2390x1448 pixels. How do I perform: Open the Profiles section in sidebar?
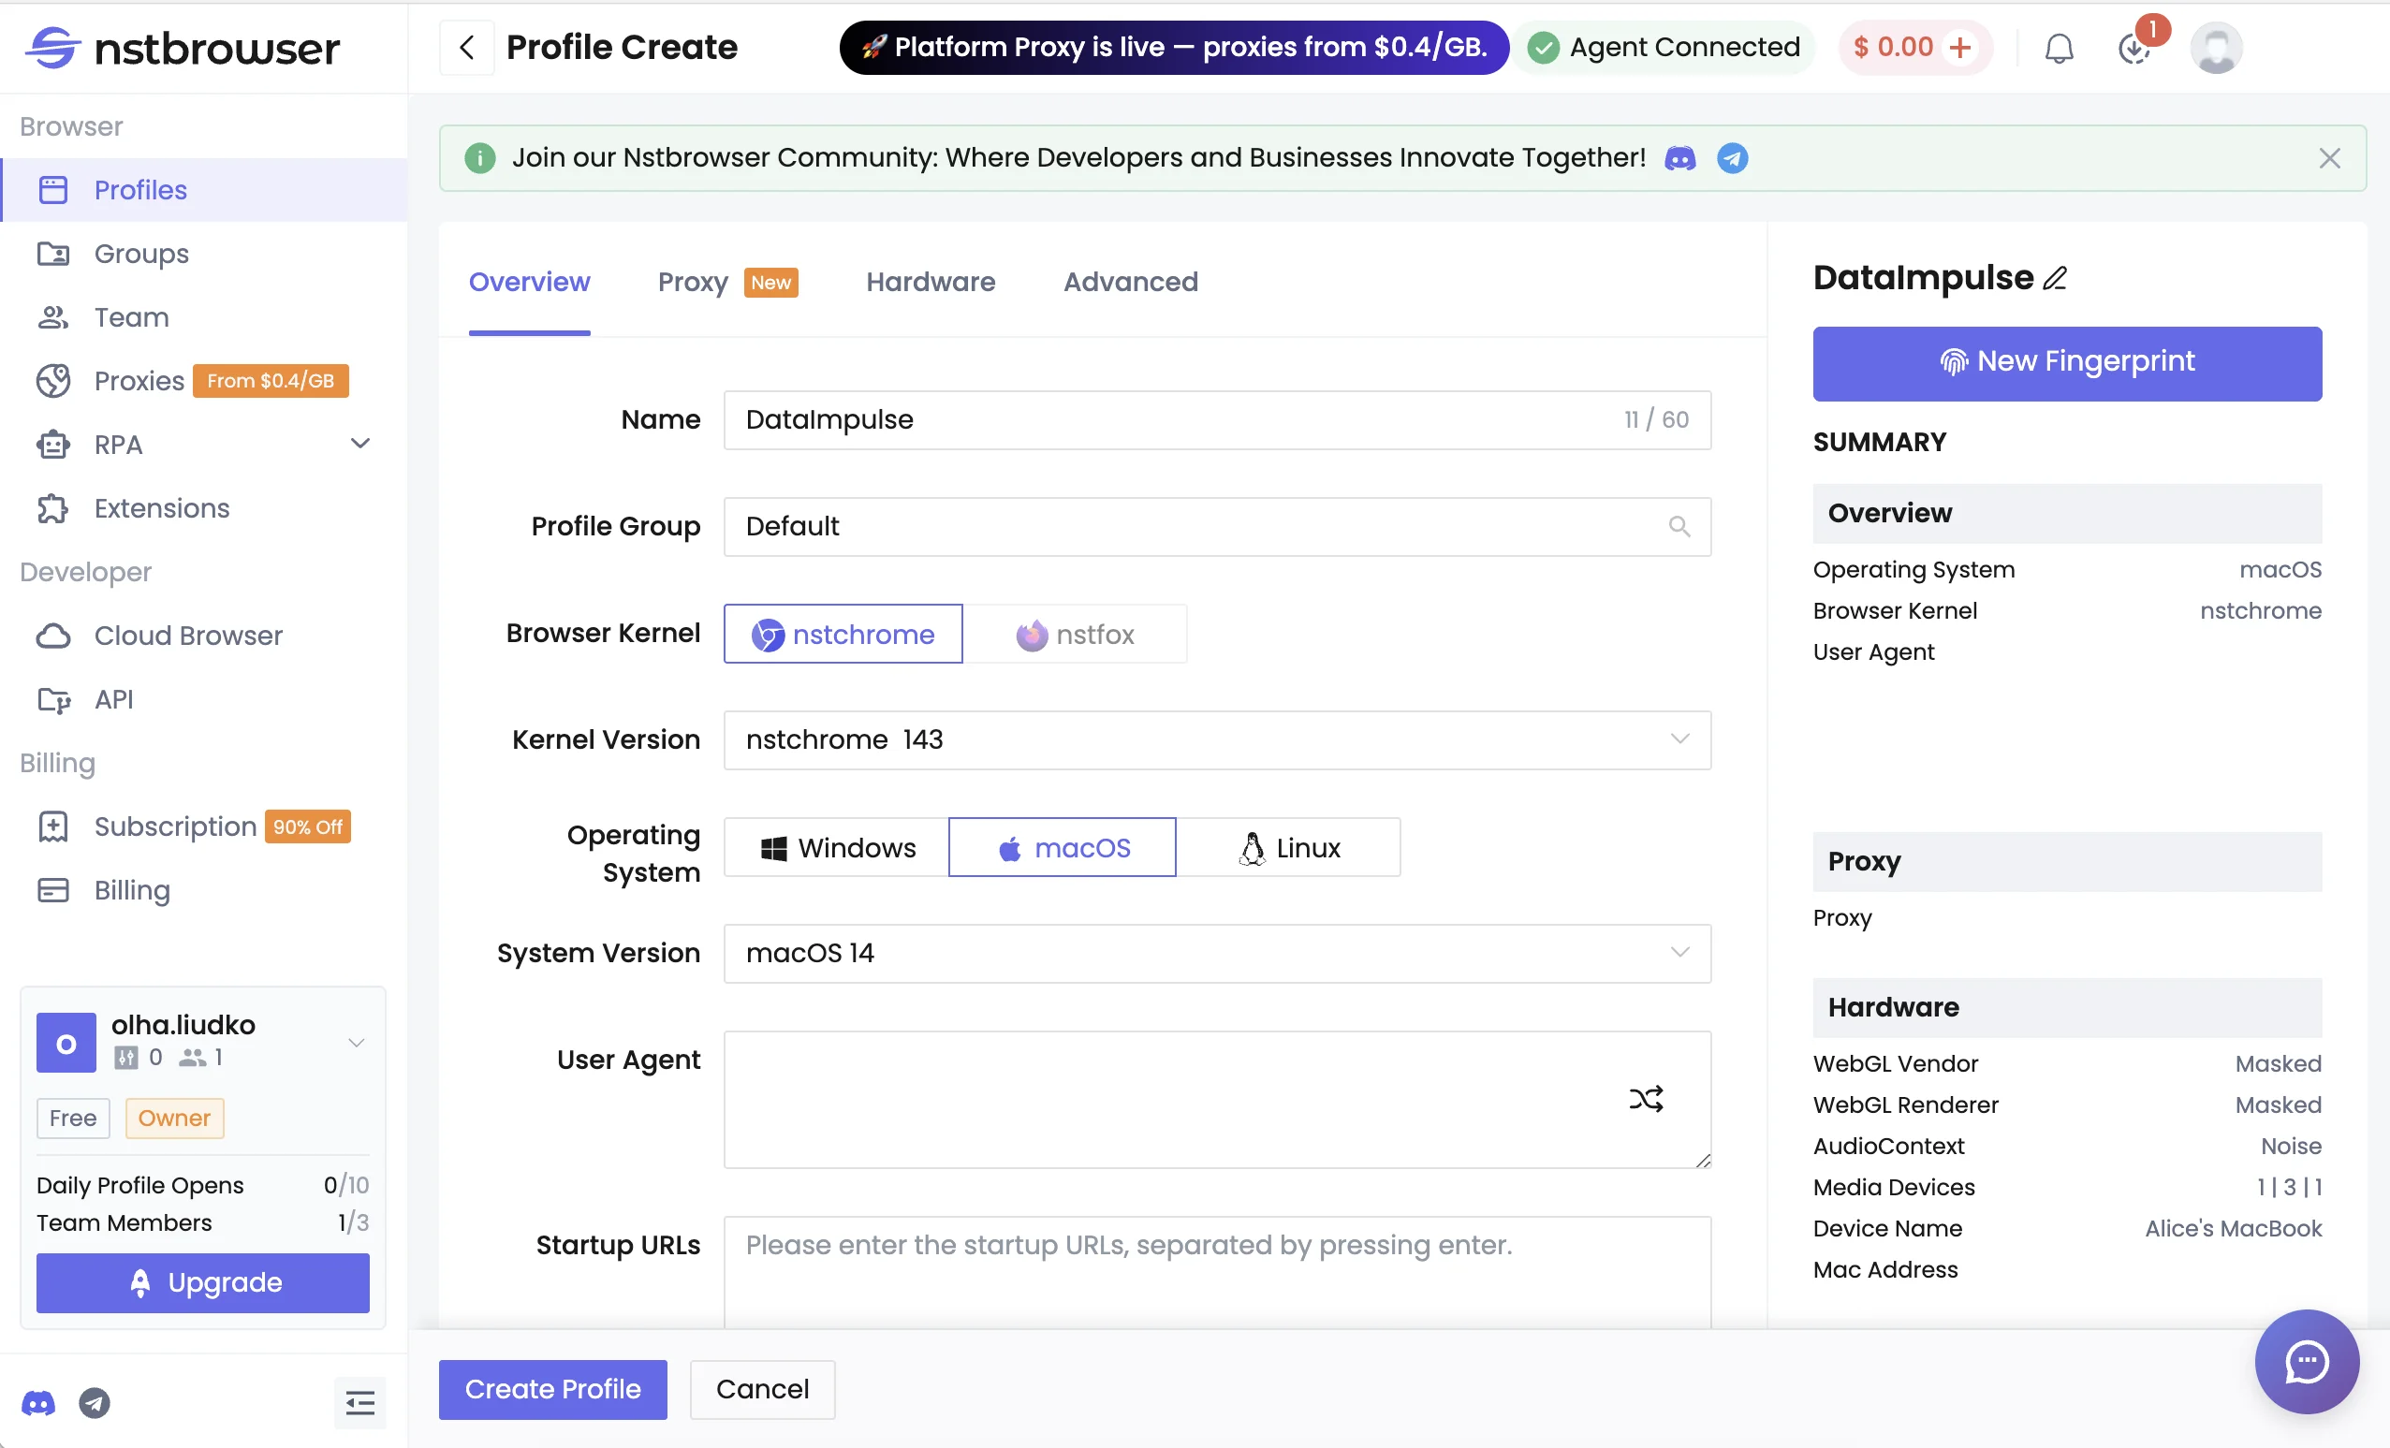pos(140,189)
